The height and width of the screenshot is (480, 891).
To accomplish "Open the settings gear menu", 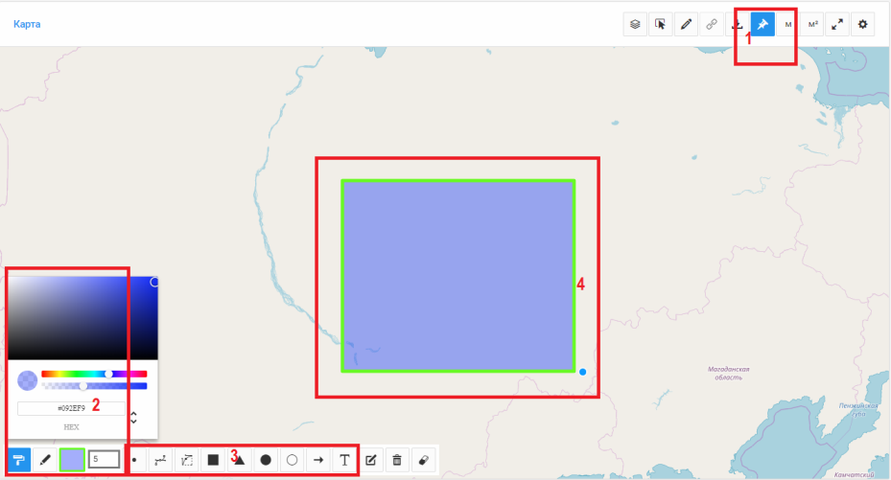I will tap(862, 24).
